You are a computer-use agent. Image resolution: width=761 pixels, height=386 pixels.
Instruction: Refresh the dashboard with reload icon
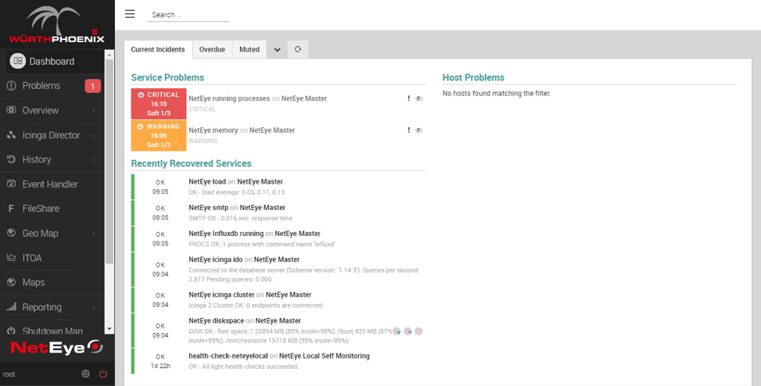coord(298,49)
